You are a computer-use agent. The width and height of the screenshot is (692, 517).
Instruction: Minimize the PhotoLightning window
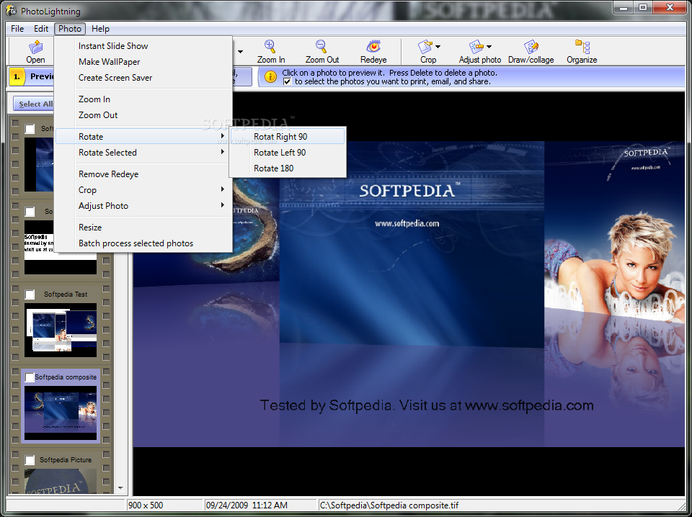(624, 7)
